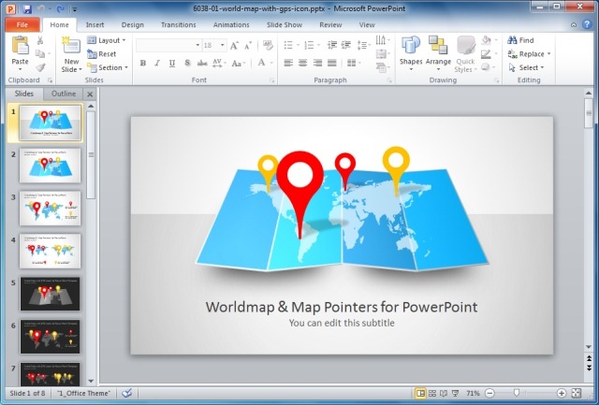This screenshot has height=405, width=599.
Task: Decrease font size with the small A
Action: pos(247,46)
